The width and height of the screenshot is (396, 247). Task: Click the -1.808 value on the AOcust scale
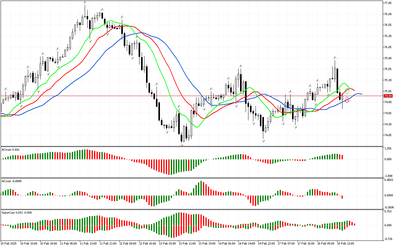[388, 176]
